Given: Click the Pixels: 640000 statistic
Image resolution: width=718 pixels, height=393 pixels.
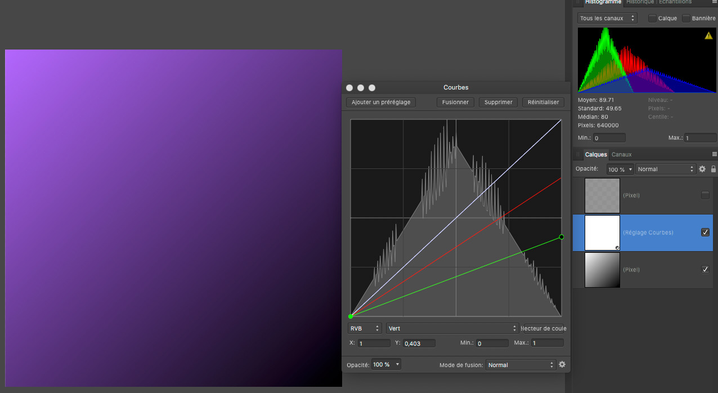Looking at the screenshot, I should point(598,125).
